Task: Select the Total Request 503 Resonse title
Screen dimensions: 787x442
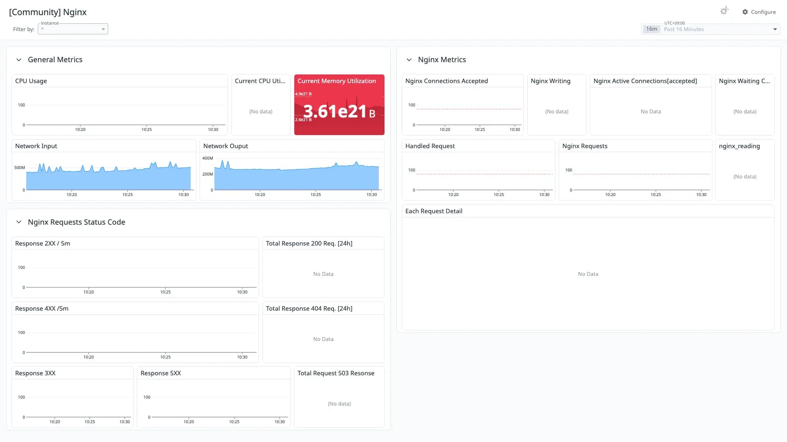Action: tap(336, 373)
